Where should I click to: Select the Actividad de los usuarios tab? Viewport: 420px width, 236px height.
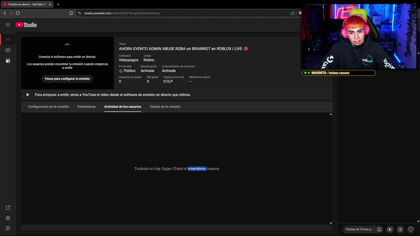123,107
